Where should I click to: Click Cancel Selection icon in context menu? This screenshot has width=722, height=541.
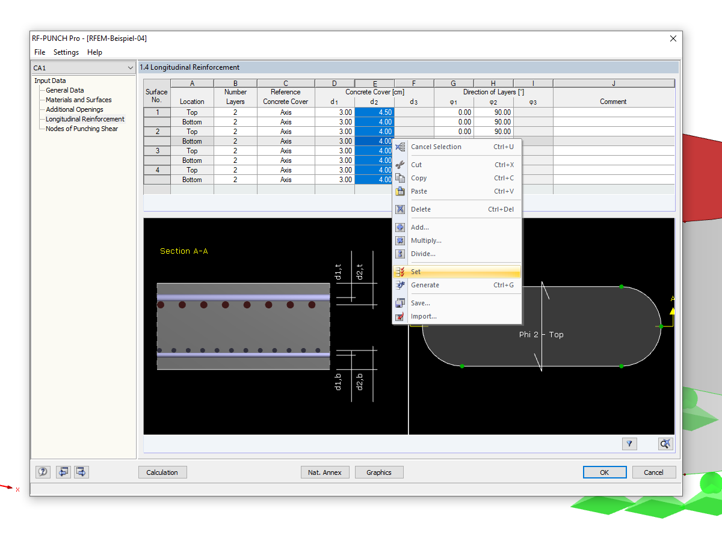(x=400, y=147)
